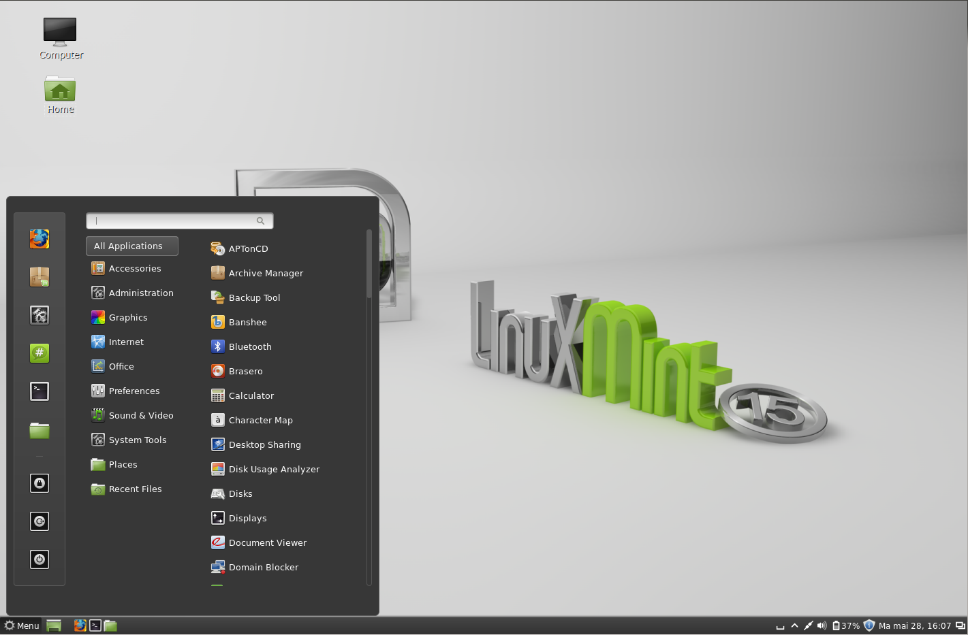The image size is (968, 635).
Task: Open APTonCD from the applications list
Action: pyautogui.click(x=240, y=248)
